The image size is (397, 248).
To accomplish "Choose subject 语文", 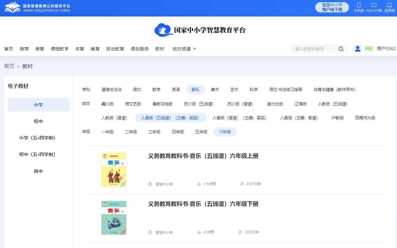I will (137, 90).
